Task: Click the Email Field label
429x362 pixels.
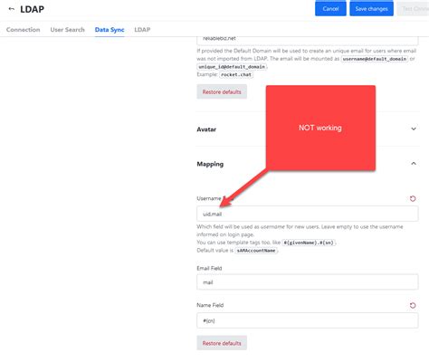Action: (x=209, y=268)
